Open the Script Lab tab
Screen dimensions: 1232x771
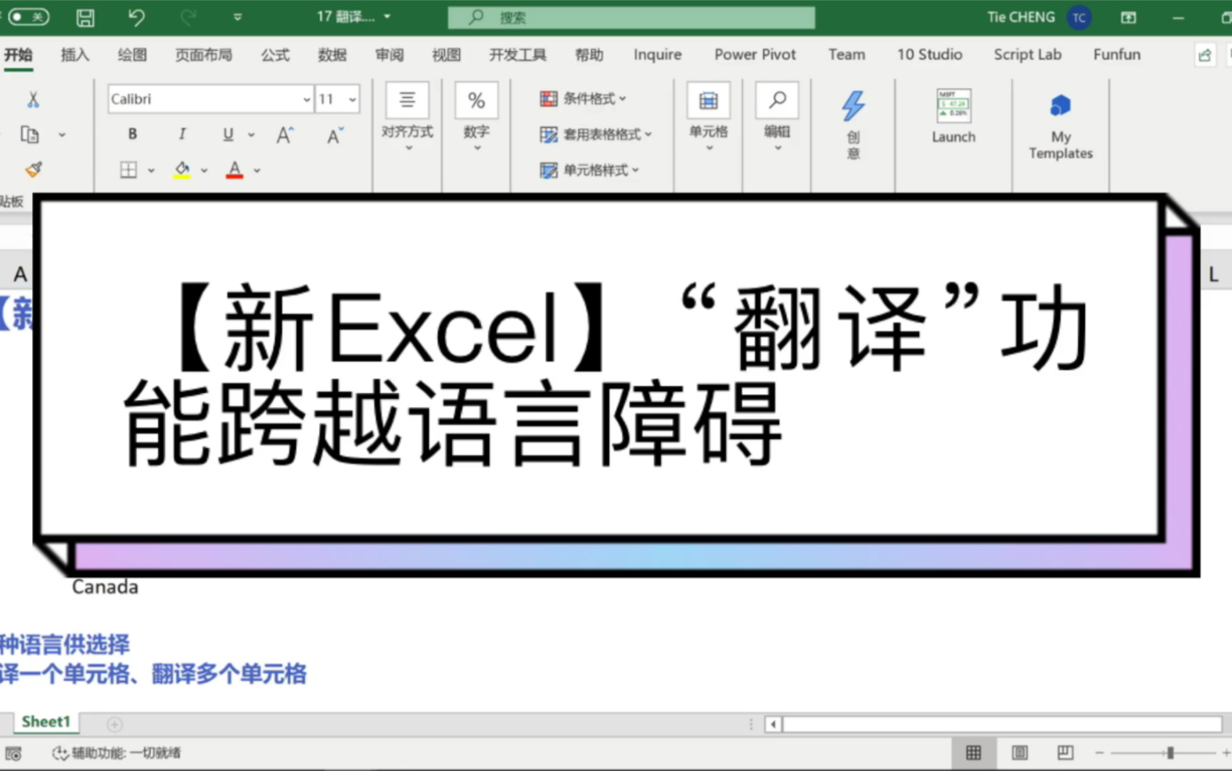1028,55
